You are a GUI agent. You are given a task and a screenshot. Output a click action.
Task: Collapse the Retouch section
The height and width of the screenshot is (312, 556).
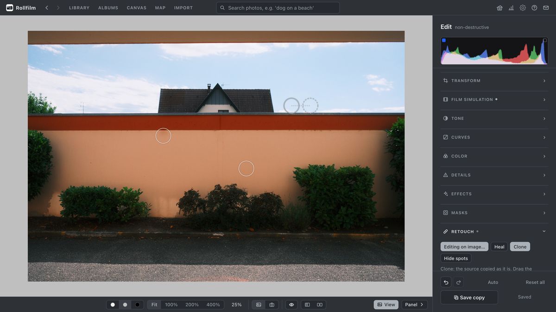494,232
